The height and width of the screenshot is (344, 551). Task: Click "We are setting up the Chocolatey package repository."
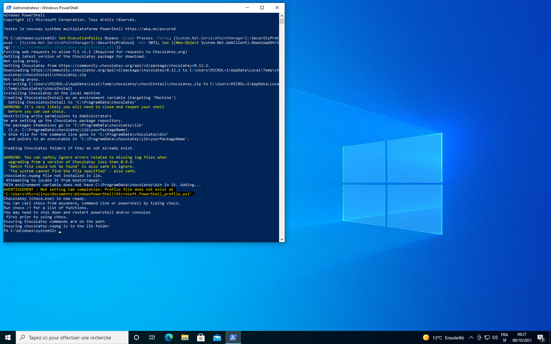[63, 121]
